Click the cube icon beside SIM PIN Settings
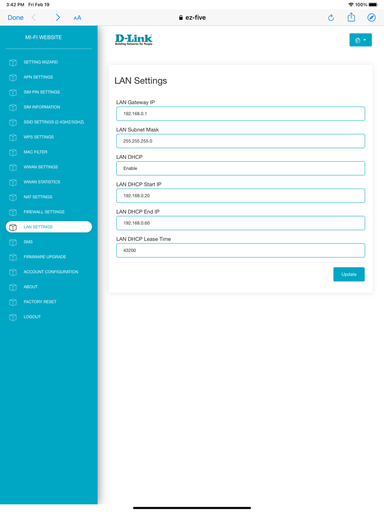Screen dimensions: 384x512 (13, 93)
